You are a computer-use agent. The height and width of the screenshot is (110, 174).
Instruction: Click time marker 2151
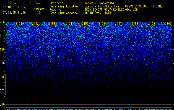click(19, 24)
